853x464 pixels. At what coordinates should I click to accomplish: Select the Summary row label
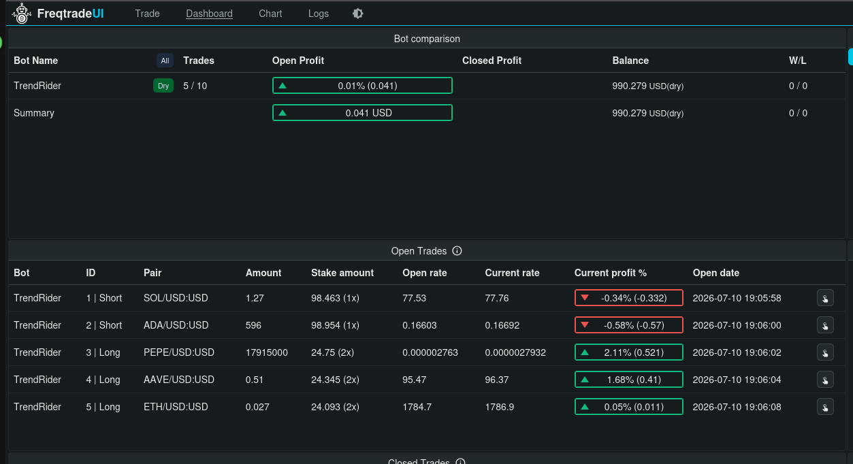click(x=34, y=113)
